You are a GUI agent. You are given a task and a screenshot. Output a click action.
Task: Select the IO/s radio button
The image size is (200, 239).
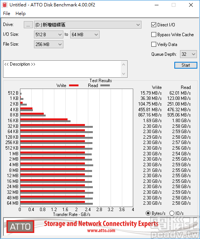pyautogui.click(x=172, y=213)
